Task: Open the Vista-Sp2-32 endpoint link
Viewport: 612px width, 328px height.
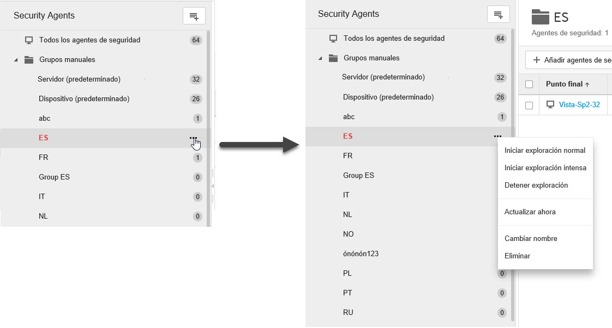Action: click(579, 105)
